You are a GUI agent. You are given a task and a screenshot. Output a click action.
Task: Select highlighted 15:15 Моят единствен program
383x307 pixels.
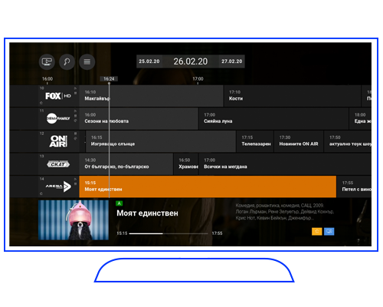click(208, 187)
